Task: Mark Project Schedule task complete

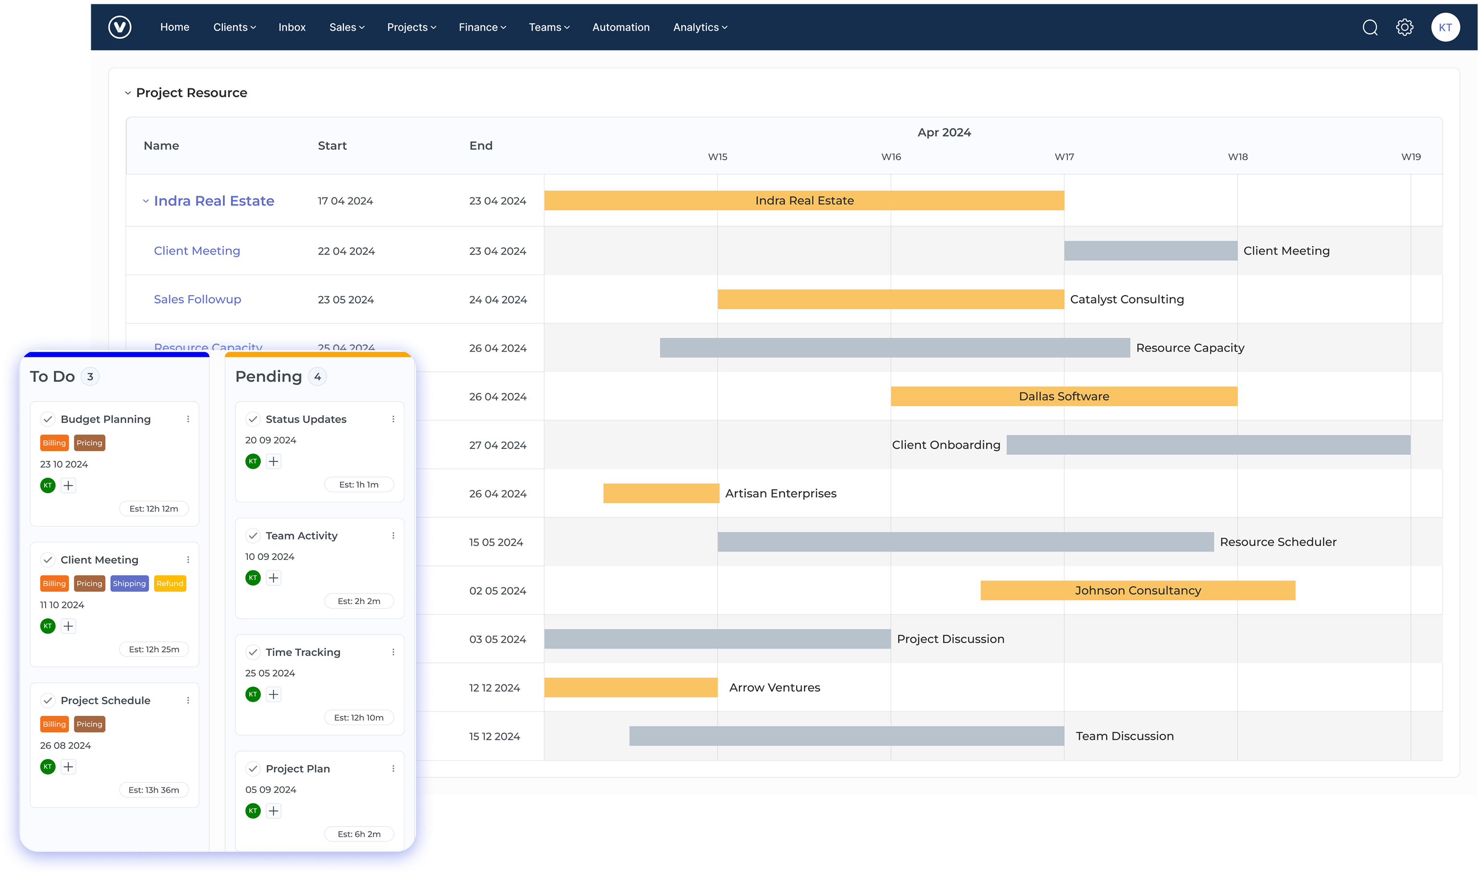Action: 48,701
